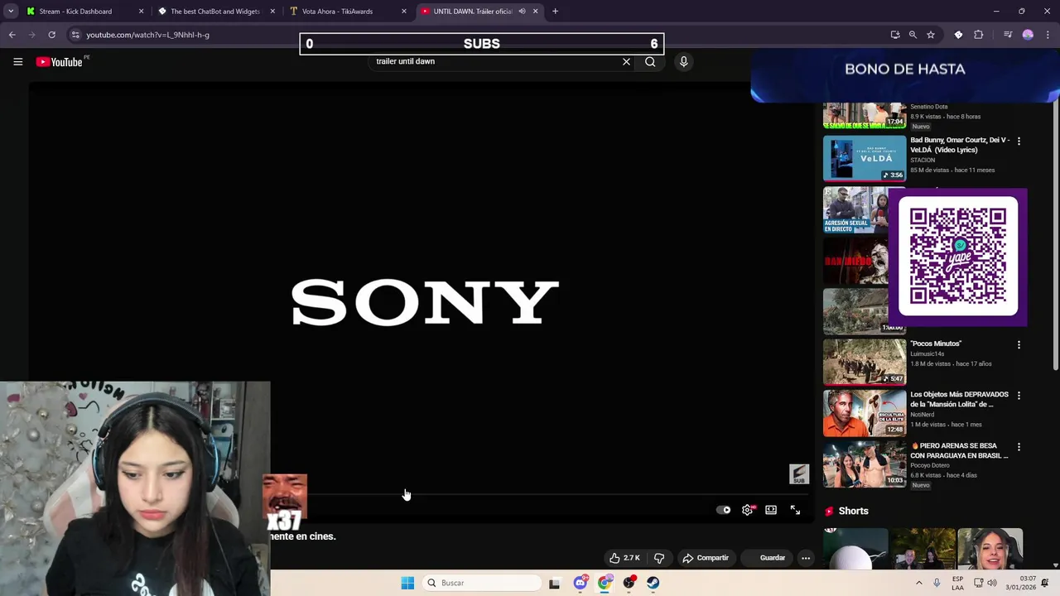Share the video via Compartir

[x=706, y=558]
